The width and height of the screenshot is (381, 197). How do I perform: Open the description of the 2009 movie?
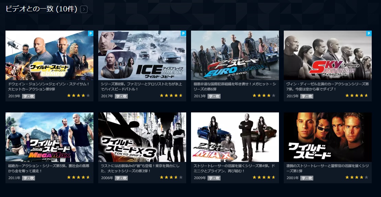point(234,168)
